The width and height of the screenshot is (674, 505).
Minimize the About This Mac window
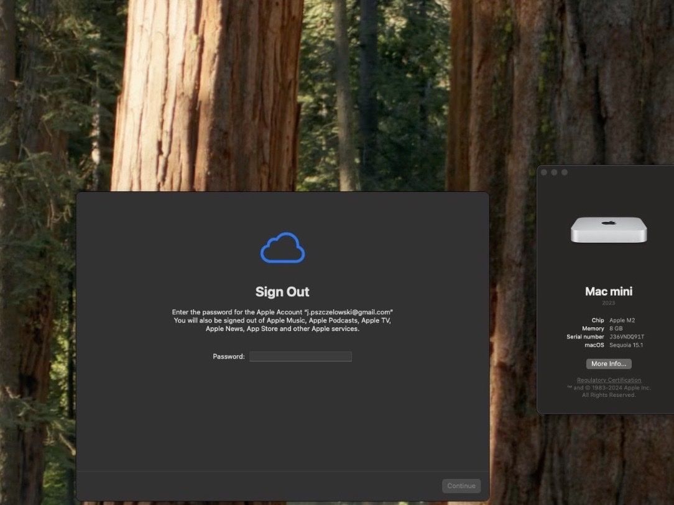(555, 172)
